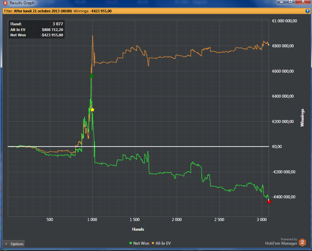
Task: Toggle the Net Won legend entry
Action: click(x=139, y=243)
